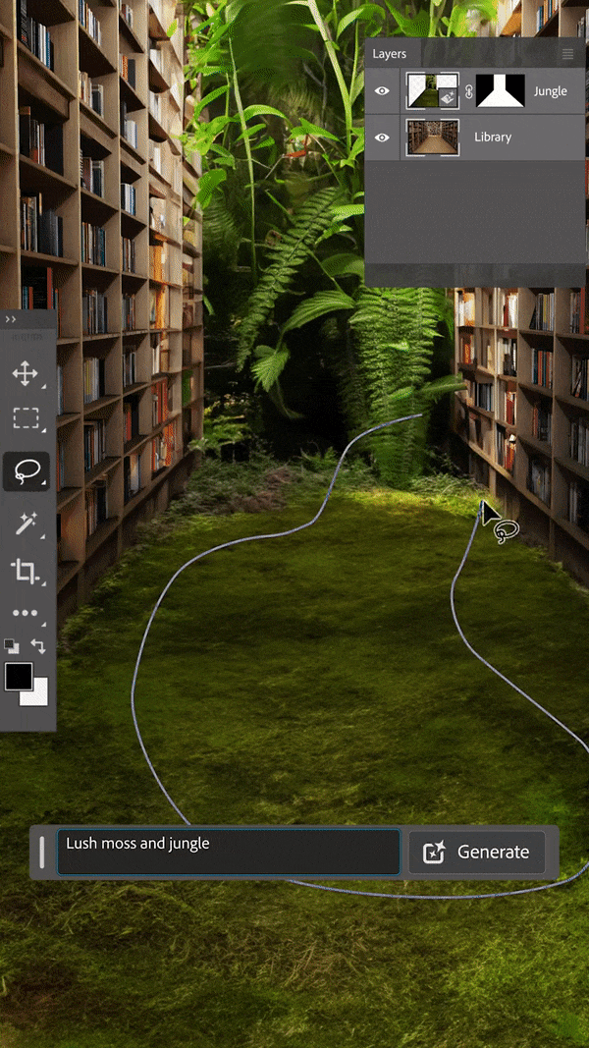Hide the Library layer
This screenshot has width=589, height=1048.
382,137
